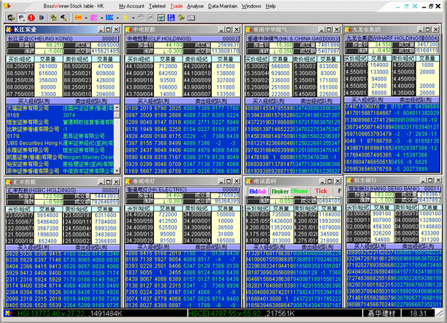Click the status bar logo icon
The width and height of the screenshot is (447, 323).
(8, 313)
